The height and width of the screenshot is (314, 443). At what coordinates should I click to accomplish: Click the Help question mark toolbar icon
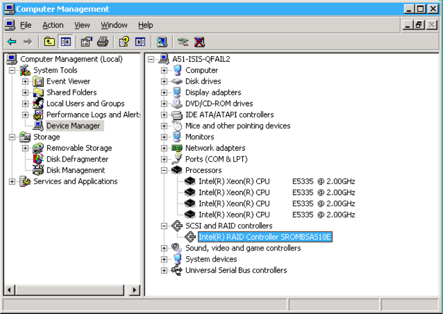point(124,42)
